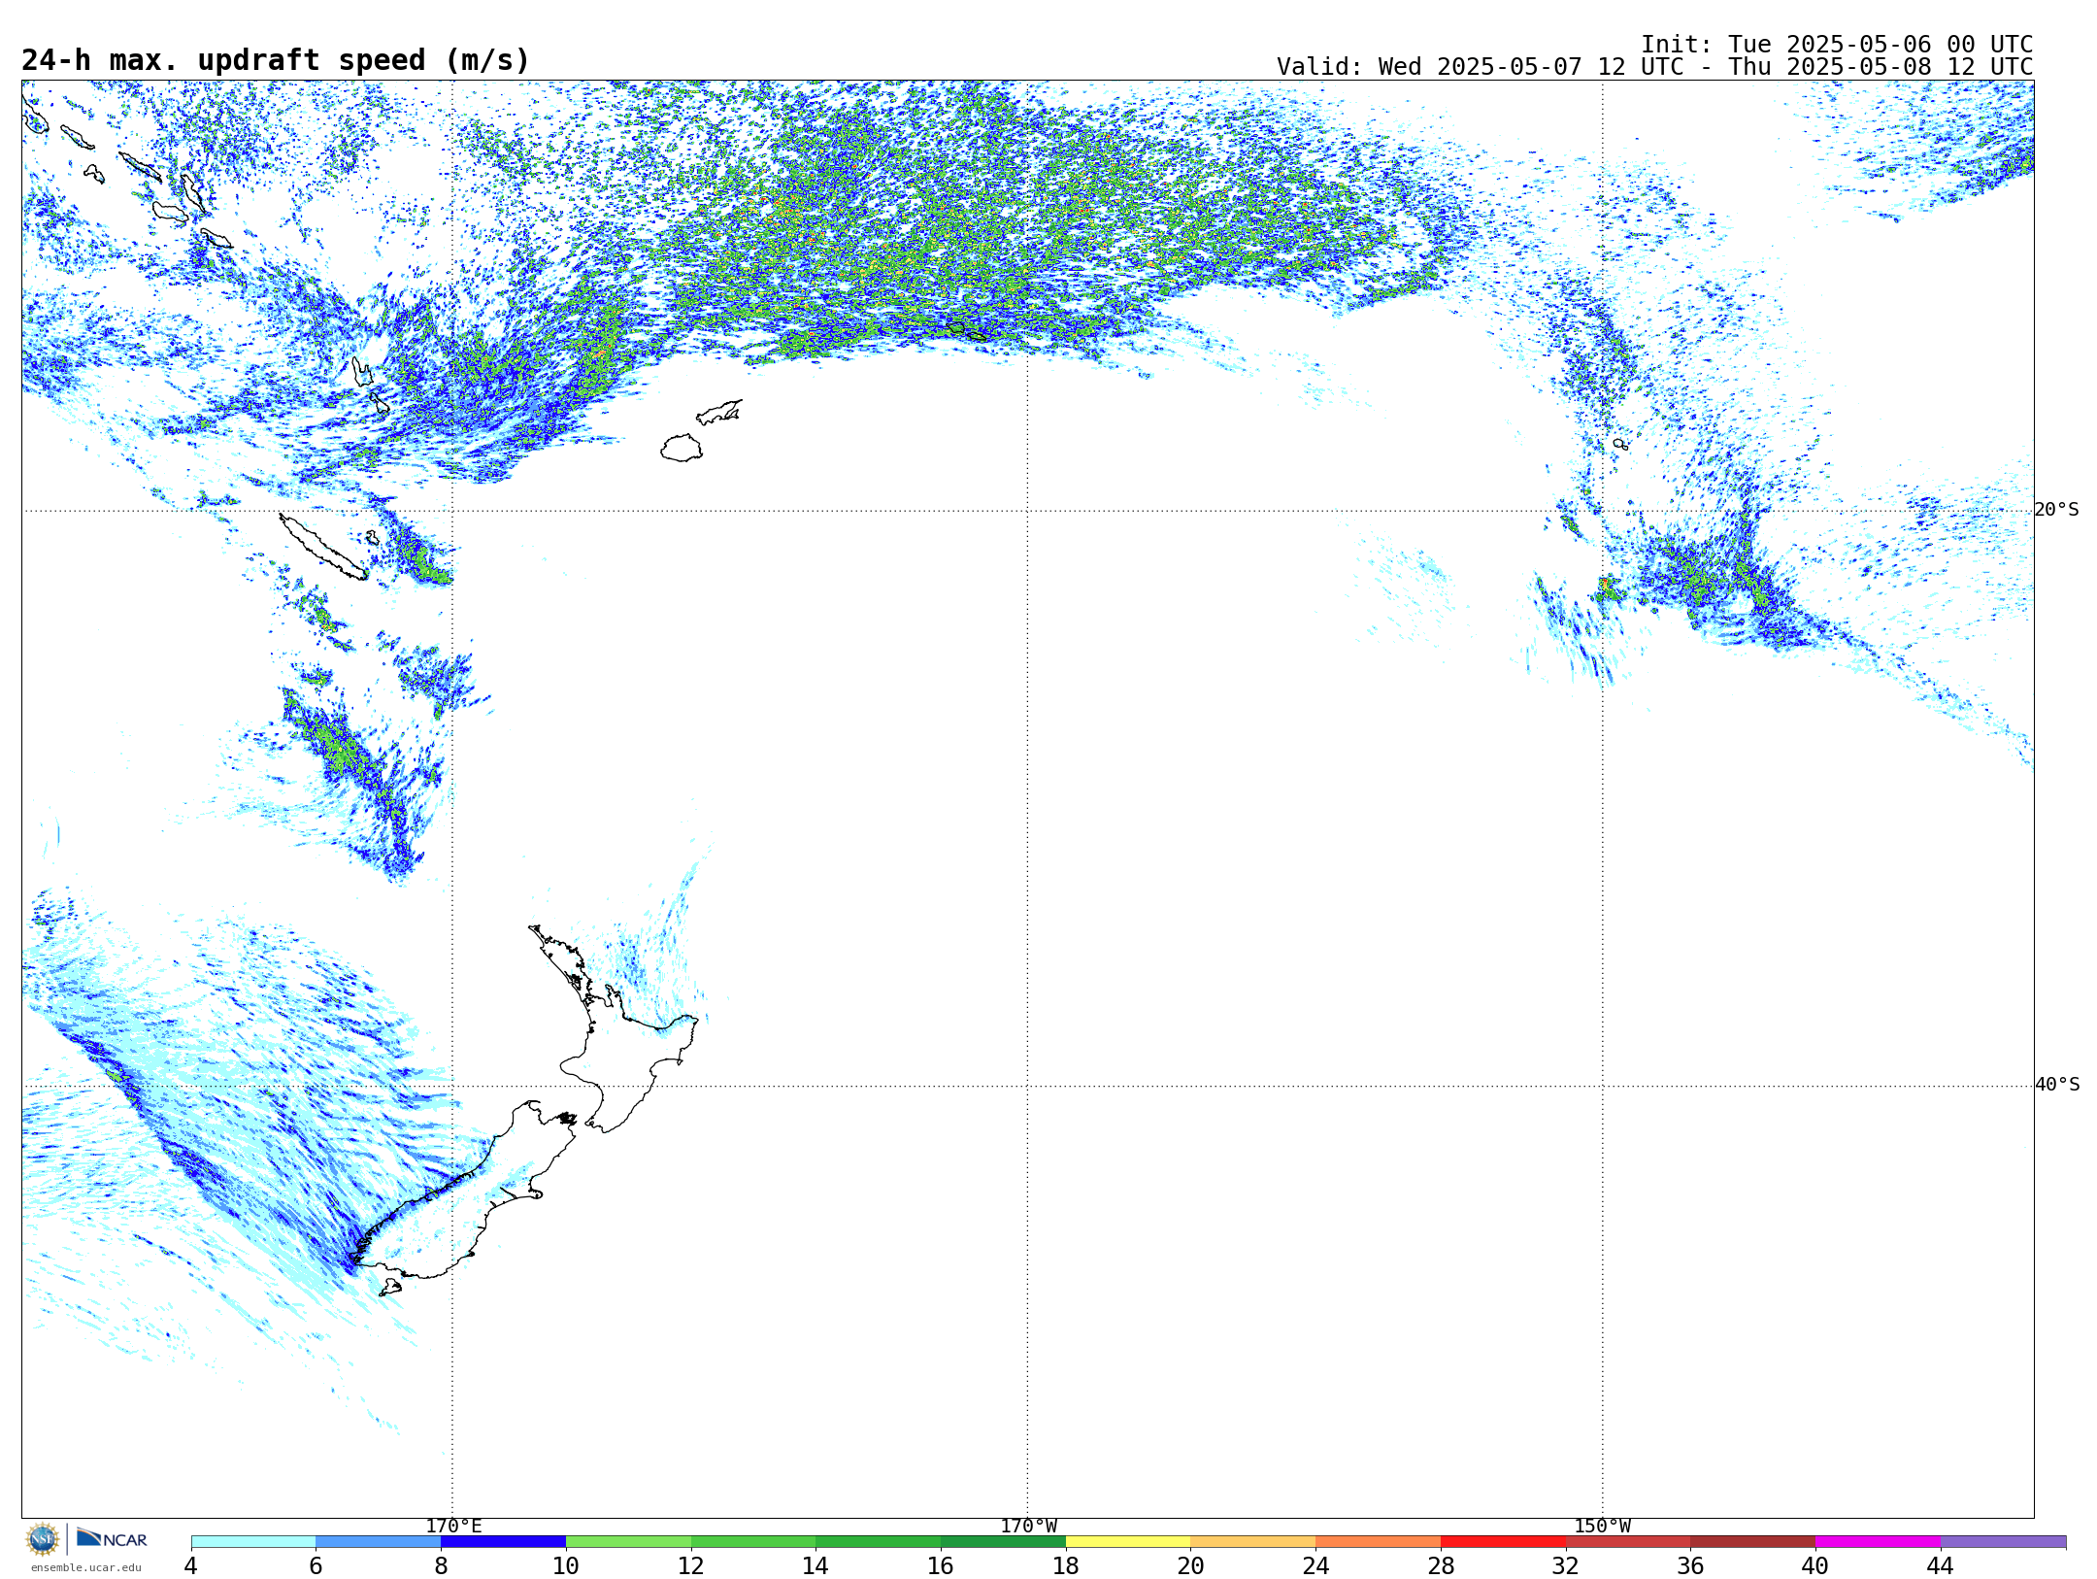Click the orange 24-28 color swatch
The height and width of the screenshot is (1579, 2097).
pyautogui.click(x=1379, y=1542)
